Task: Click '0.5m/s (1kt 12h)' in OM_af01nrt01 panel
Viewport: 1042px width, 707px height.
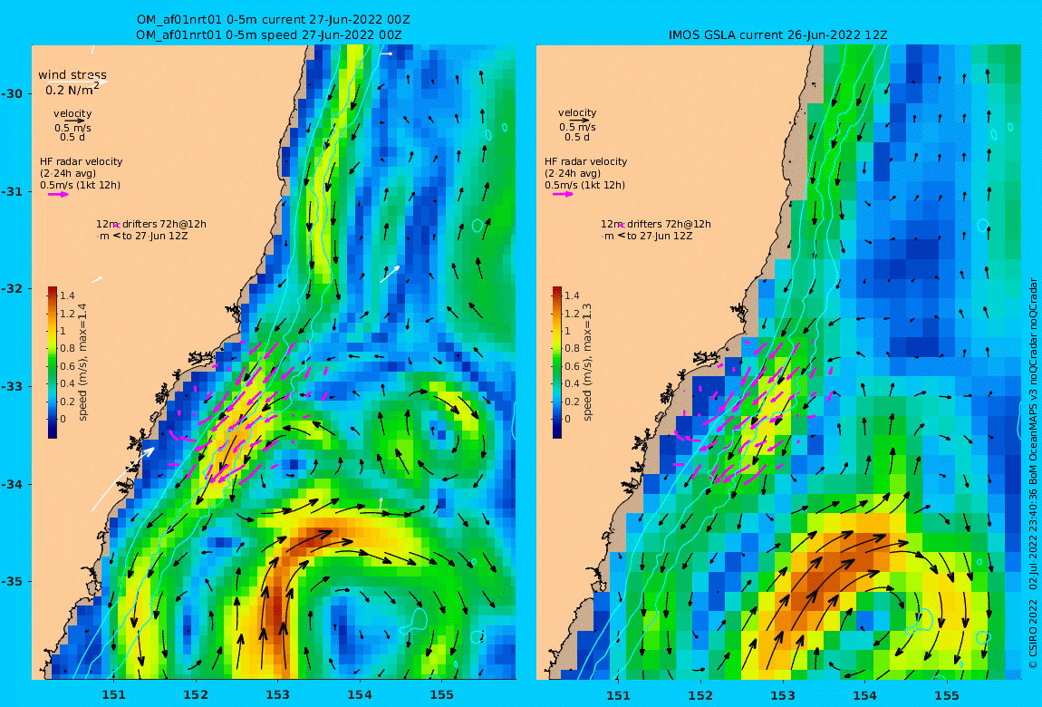Action: click(x=81, y=185)
